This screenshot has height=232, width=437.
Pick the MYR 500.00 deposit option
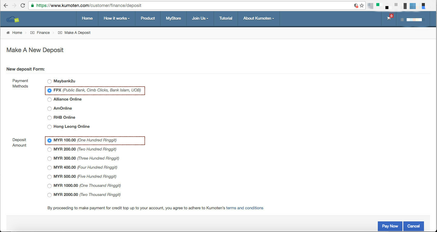tap(49, 177)
